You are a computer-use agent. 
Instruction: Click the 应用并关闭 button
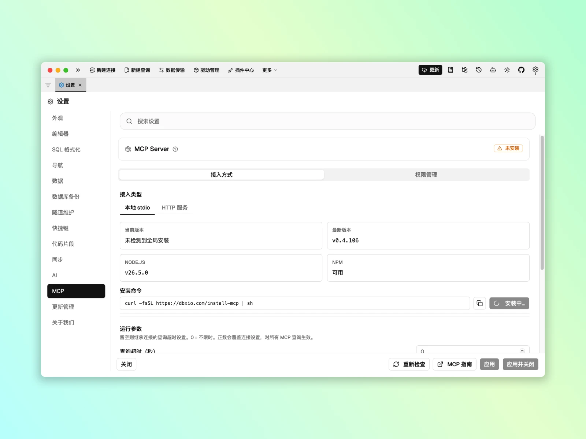(x=520, y=364)
